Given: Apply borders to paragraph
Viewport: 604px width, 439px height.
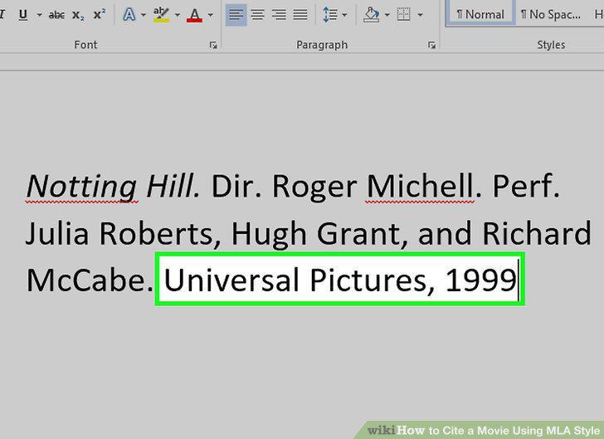Looking at the screenshot, I should (x=404, y=15).
